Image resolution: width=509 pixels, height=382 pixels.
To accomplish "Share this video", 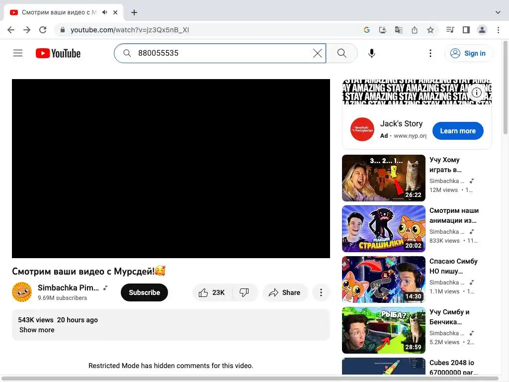I will coord(284,292).
